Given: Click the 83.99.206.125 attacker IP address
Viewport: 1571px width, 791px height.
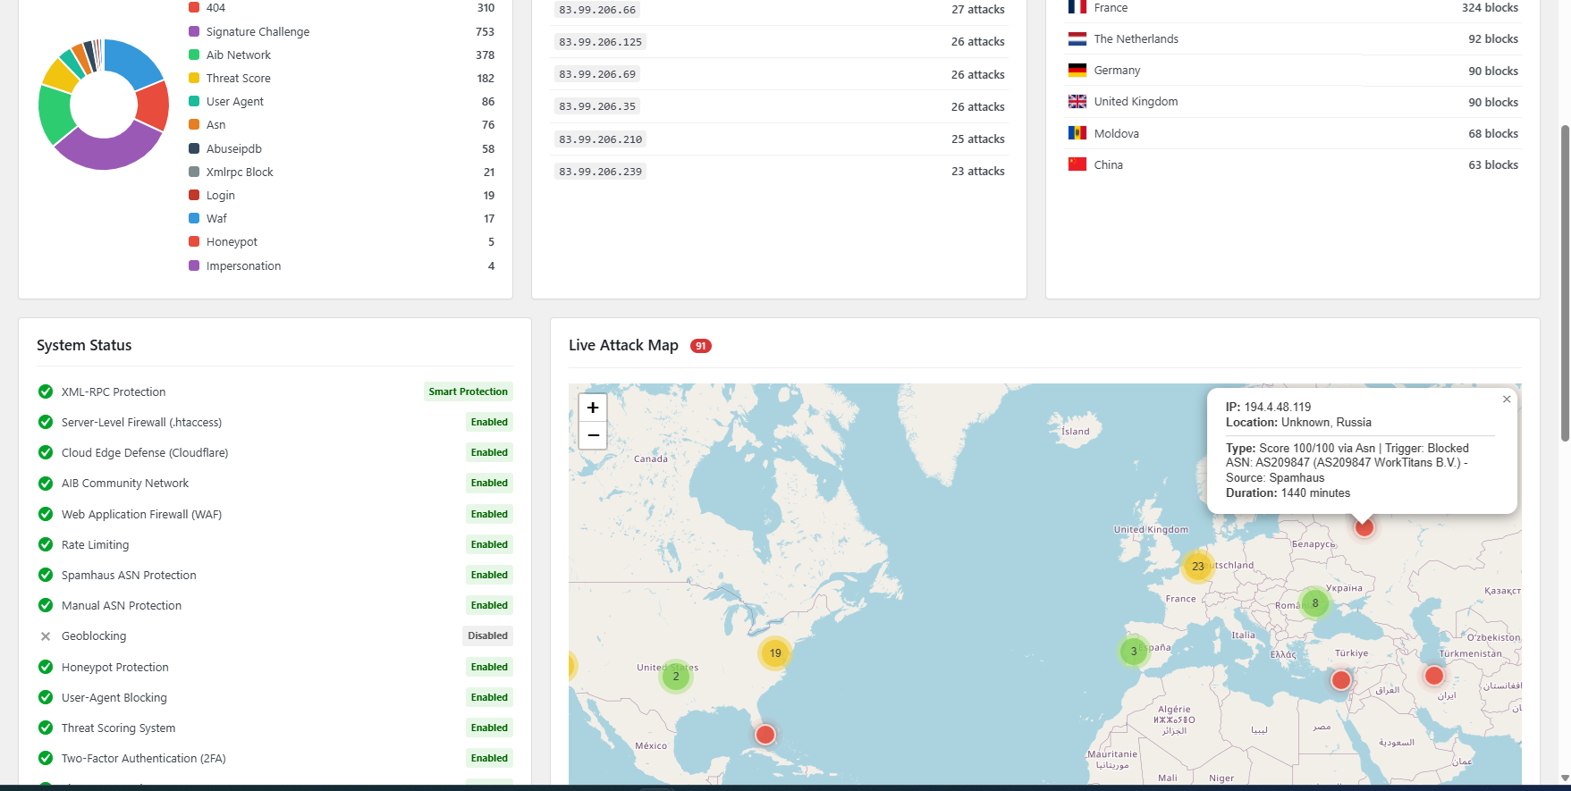Looking at the screenshot, I should coord(600,42).
